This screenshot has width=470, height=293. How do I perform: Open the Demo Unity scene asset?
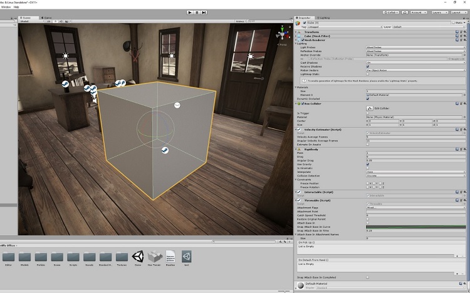[138, 257]
